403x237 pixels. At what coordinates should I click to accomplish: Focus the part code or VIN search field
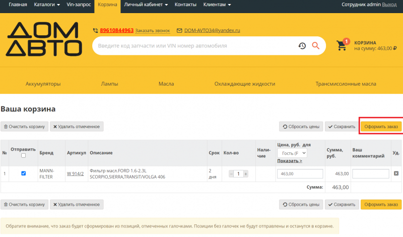pos(195,46)
